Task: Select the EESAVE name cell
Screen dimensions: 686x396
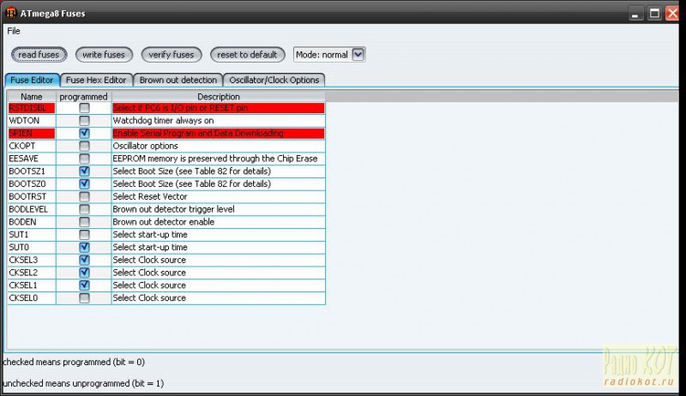Action: click(x=32, y=159)
